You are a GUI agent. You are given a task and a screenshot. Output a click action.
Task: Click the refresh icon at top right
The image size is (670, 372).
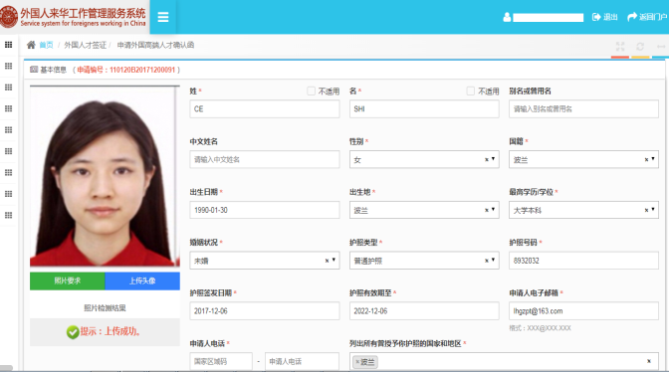point(640,46)
